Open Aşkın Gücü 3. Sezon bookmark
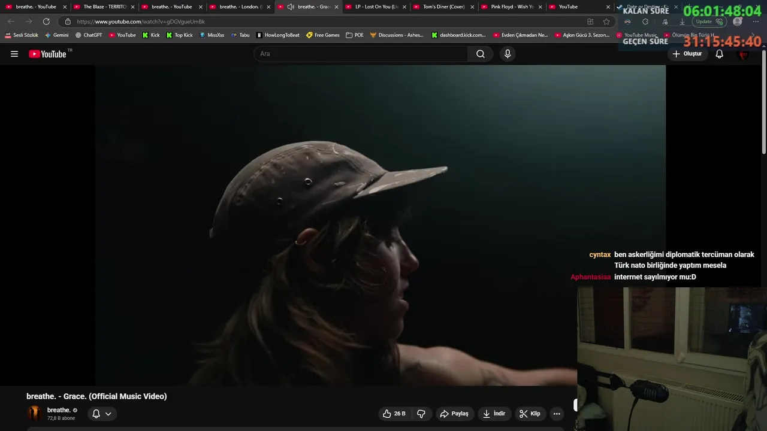The height and width of the screenshot is (431, 767). pos(582,35)
